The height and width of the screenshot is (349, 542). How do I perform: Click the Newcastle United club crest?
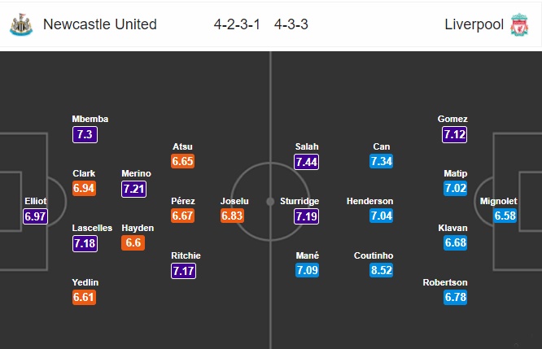[x=19, y=24]
